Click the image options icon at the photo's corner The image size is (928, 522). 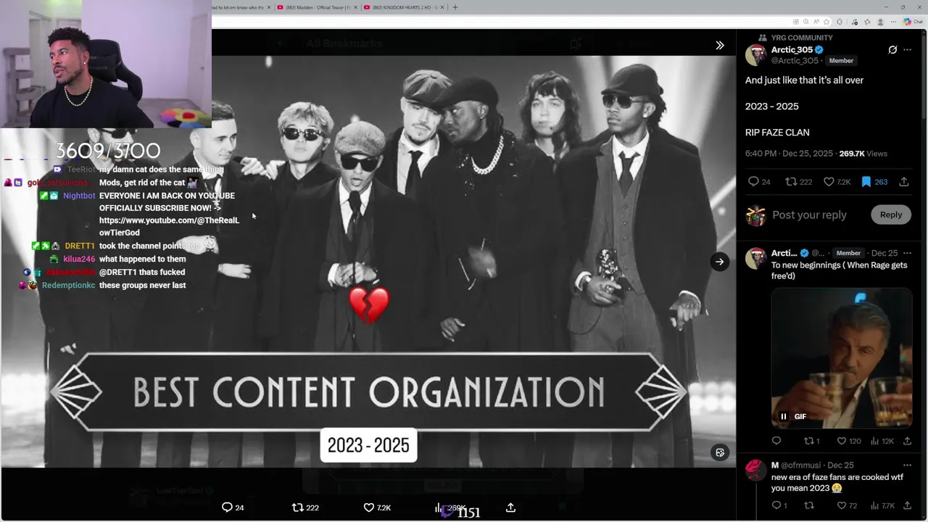(719, 452)
